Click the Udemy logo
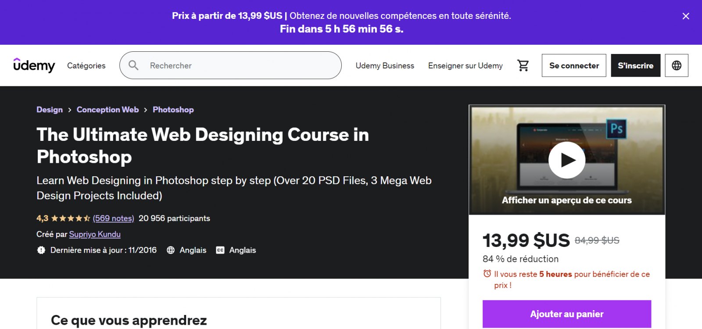This screenshot has width=702, height=329. point(34,65)
